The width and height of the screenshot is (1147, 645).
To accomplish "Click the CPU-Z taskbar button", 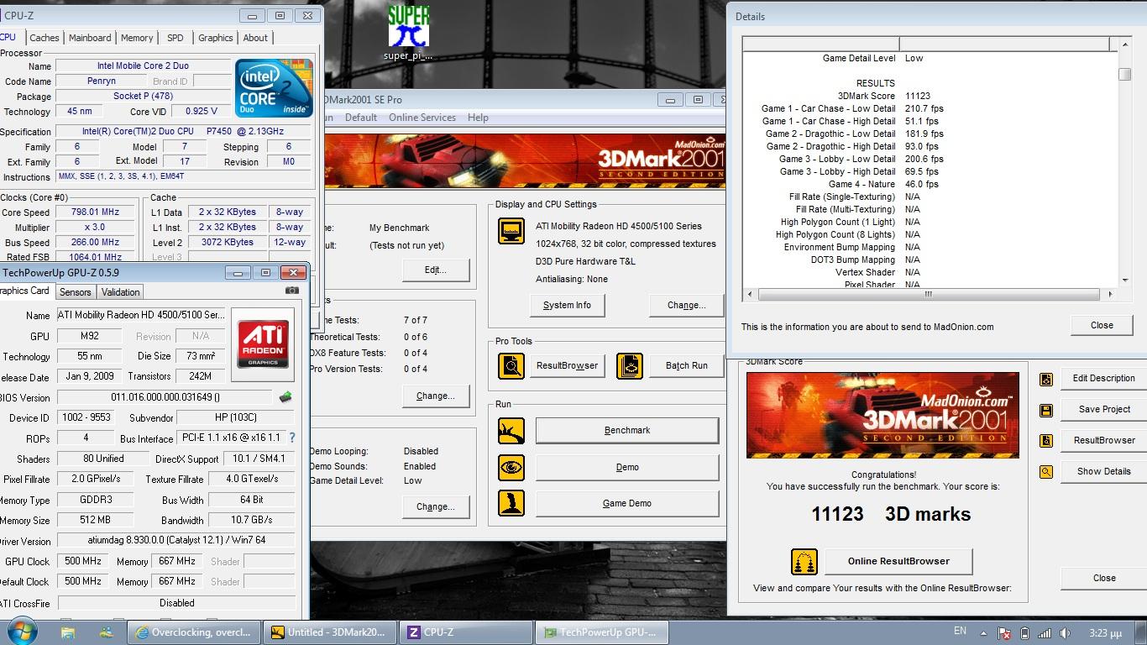I will pos(467,632).
